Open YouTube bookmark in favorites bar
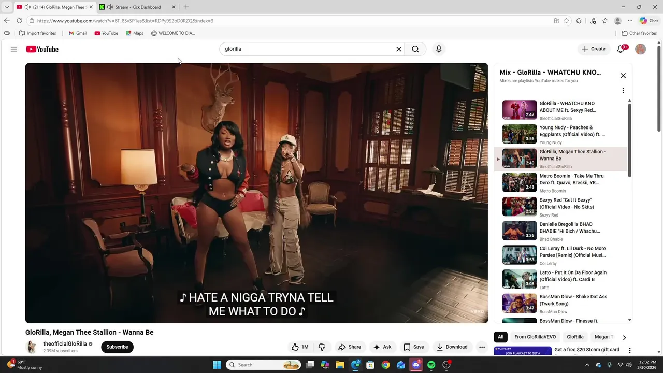 (106, 33)
